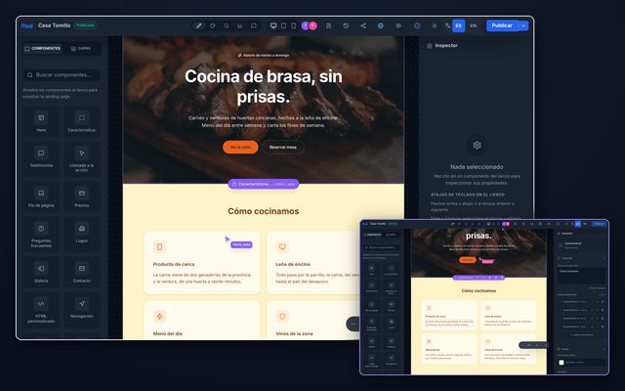Switch to the CAPAS tab

tap(81, 49)
